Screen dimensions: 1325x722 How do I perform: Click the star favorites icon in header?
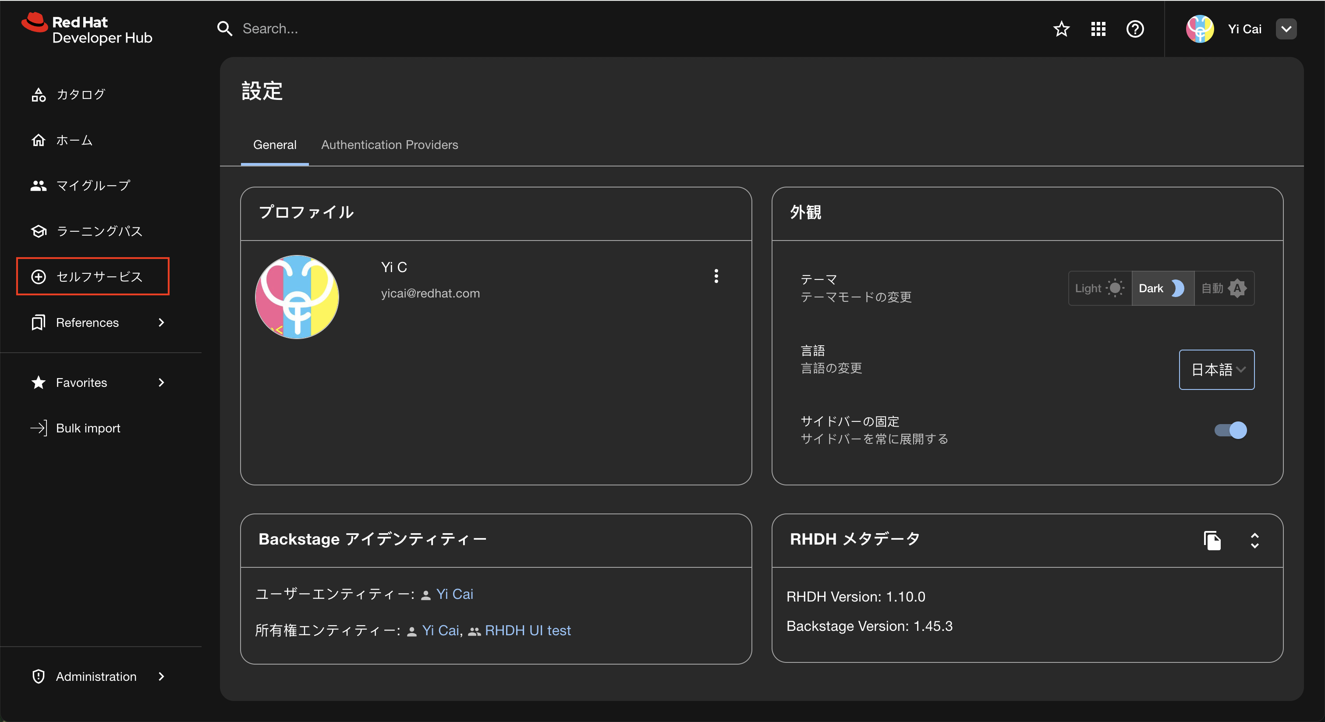point(1061,29)
